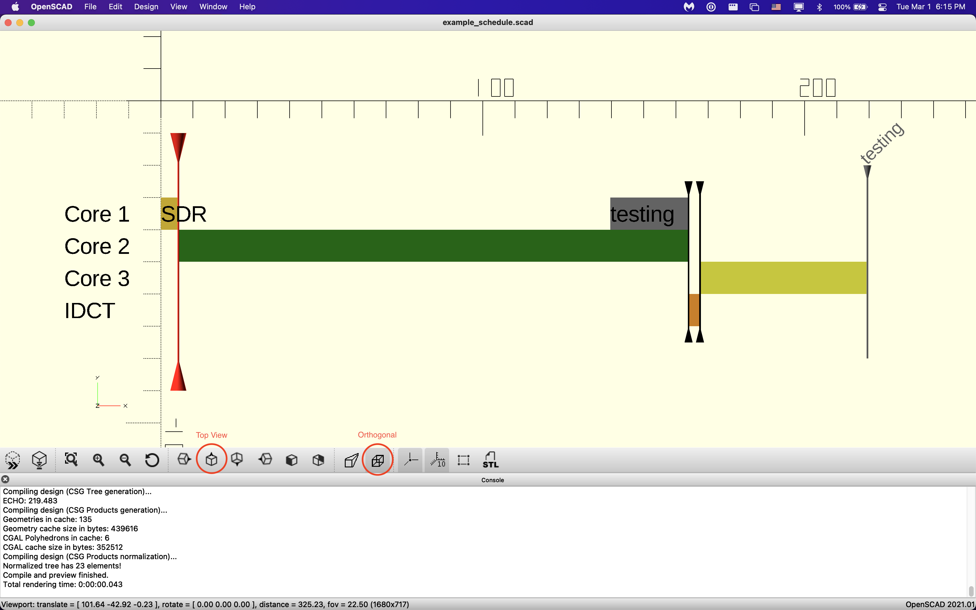Close the Console panel

click(x=5, y=479)
